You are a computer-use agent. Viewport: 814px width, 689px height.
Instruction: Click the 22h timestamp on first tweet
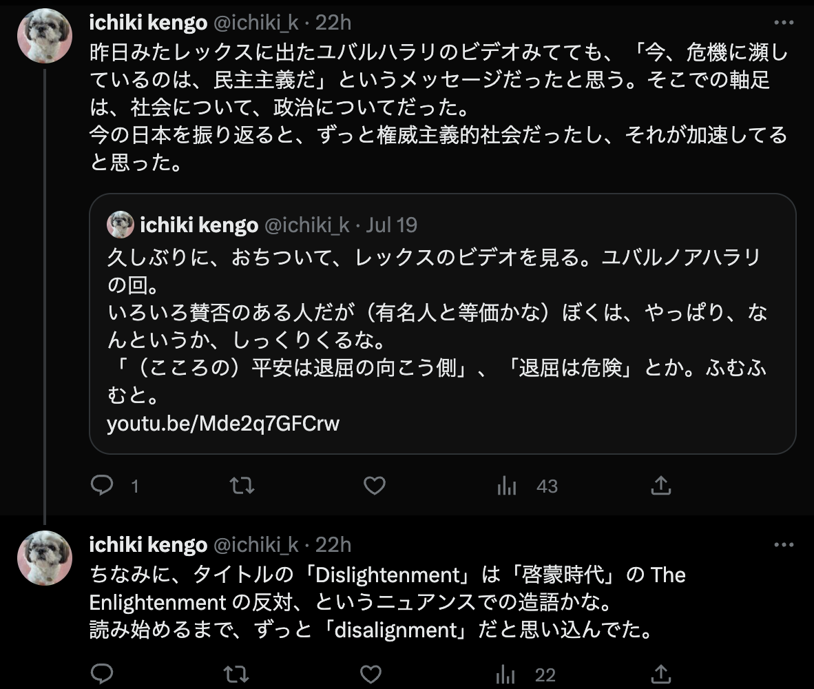pyautogui.click(x=333, y=22)
